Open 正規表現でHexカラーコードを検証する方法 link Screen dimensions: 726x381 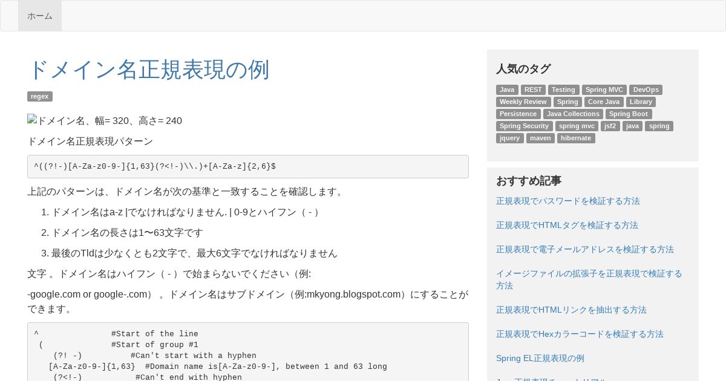tap(580, 334)
